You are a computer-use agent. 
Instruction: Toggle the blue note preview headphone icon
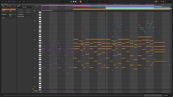[x=33, y=13]
